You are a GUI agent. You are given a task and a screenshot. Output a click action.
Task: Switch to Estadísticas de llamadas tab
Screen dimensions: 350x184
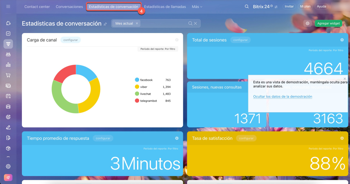(165, 7)
